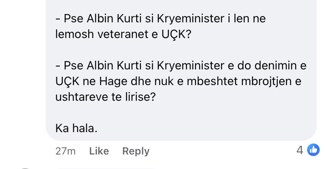Screen dimensions: 326x169
Task: Like the comment ending with 'Ka hala.'
Action: click(x=99, y=151)
